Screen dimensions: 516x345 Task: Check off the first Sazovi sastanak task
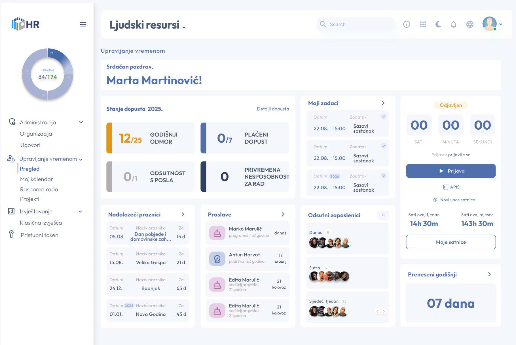[x=384, y=116]
